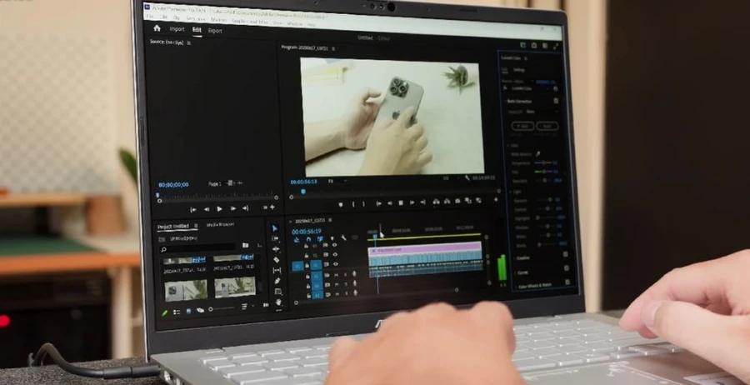Image resolution: width=750 pixels, height=385 pixels.
Task: Switch to the Export workspace tab
Action: [x=215, y=31]
